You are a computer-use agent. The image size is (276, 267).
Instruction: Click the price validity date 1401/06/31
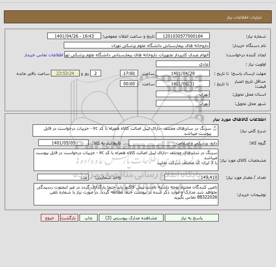(x=183, y=84)
